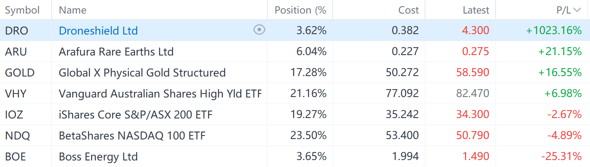Sort by Cost column header
This screenshot has width=590, height=167.
coord(408,10)
